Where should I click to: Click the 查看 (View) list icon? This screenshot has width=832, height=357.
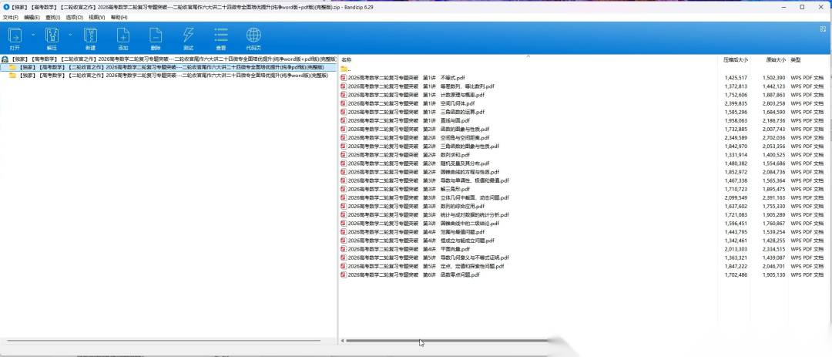pos(221,39)
